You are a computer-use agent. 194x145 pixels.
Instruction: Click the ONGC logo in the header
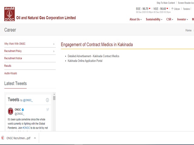pos(9,14)
